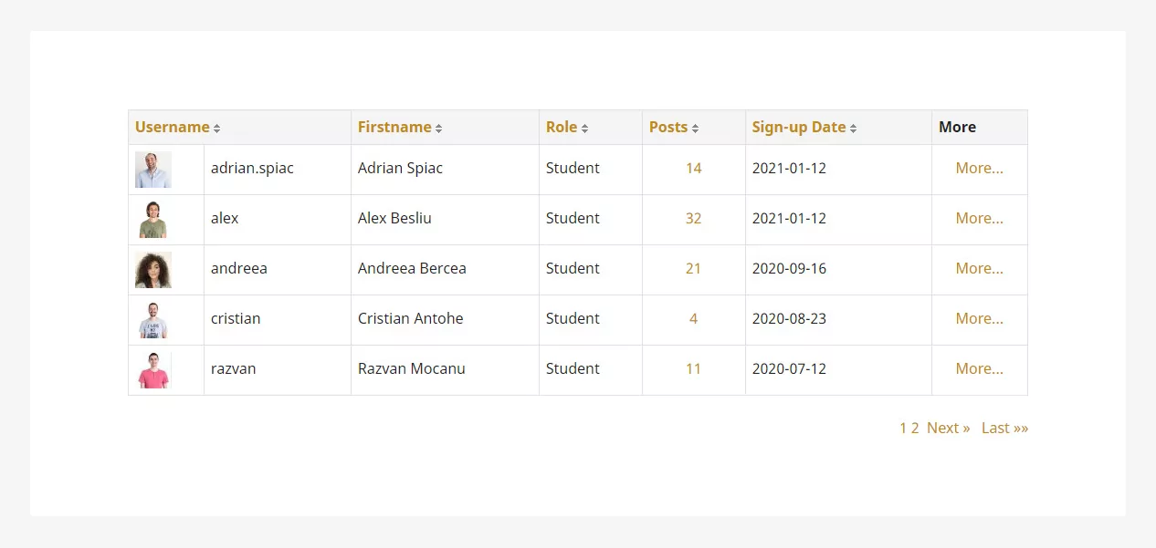
Task: Click the sort arrows icon beside Role
Action: pos(584,129)
